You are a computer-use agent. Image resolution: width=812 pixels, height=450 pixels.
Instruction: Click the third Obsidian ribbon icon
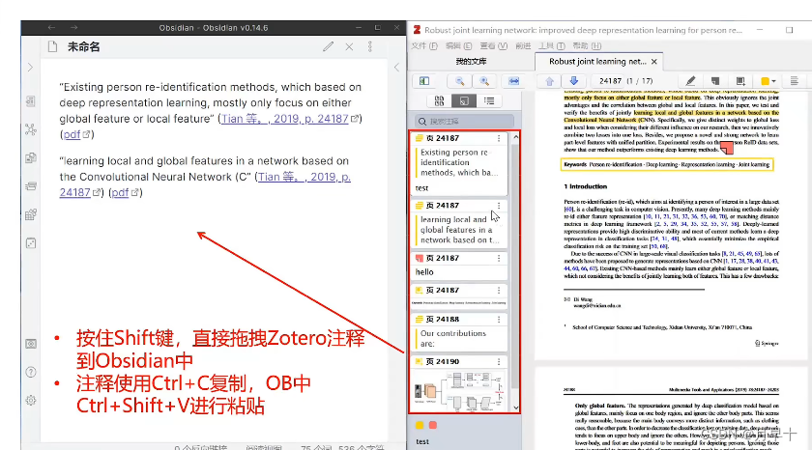(31, 157)
